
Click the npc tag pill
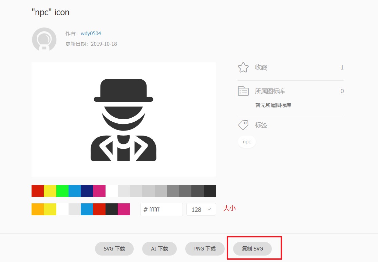point(247,142)
